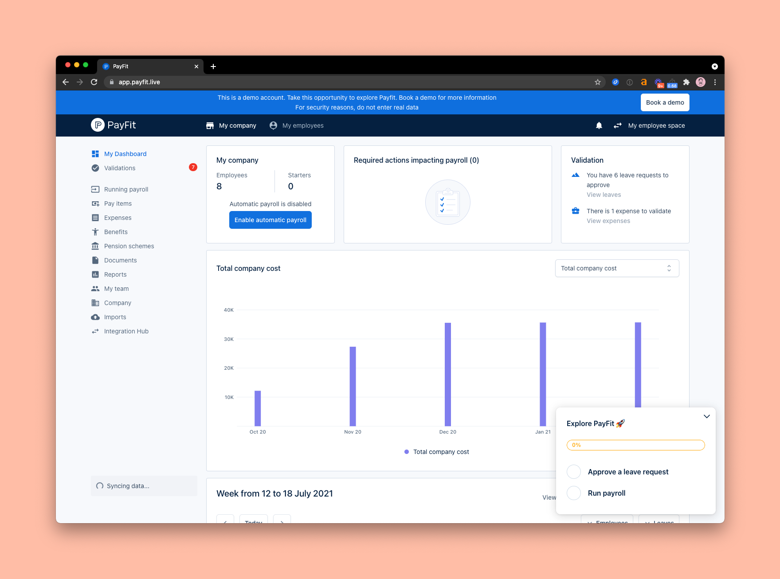Screen dimensions: 780x579
Task: Click the Explore PayFit 0% progress bar
Action: (635, 445)
